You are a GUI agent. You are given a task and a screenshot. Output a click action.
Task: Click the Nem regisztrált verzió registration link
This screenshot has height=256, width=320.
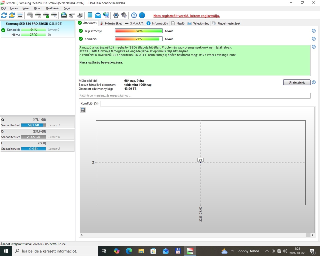[x=187, y=16]
